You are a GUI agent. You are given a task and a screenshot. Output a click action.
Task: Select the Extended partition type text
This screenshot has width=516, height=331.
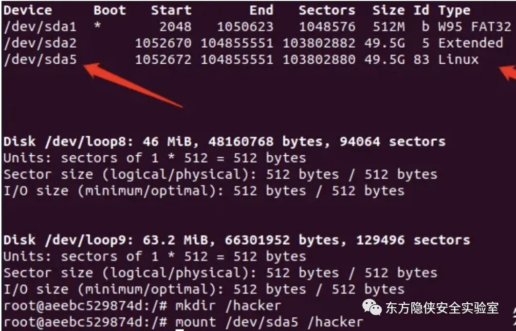[470, 43]
